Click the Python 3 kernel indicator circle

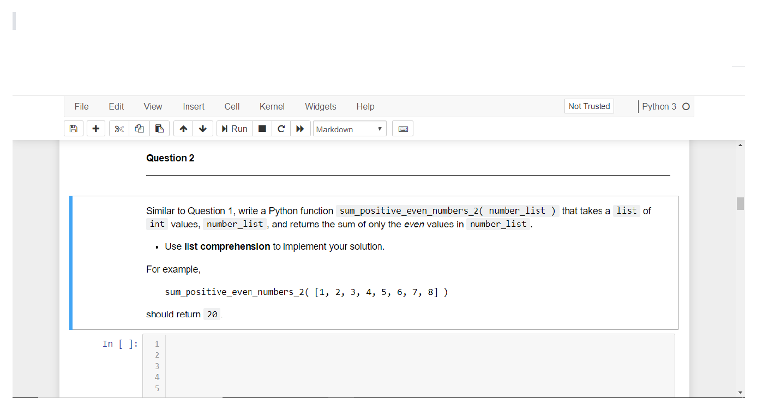tap(686, 107)
